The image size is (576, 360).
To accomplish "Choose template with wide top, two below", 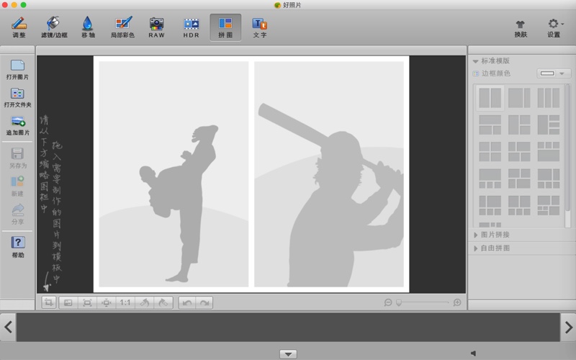I will 490,125.
